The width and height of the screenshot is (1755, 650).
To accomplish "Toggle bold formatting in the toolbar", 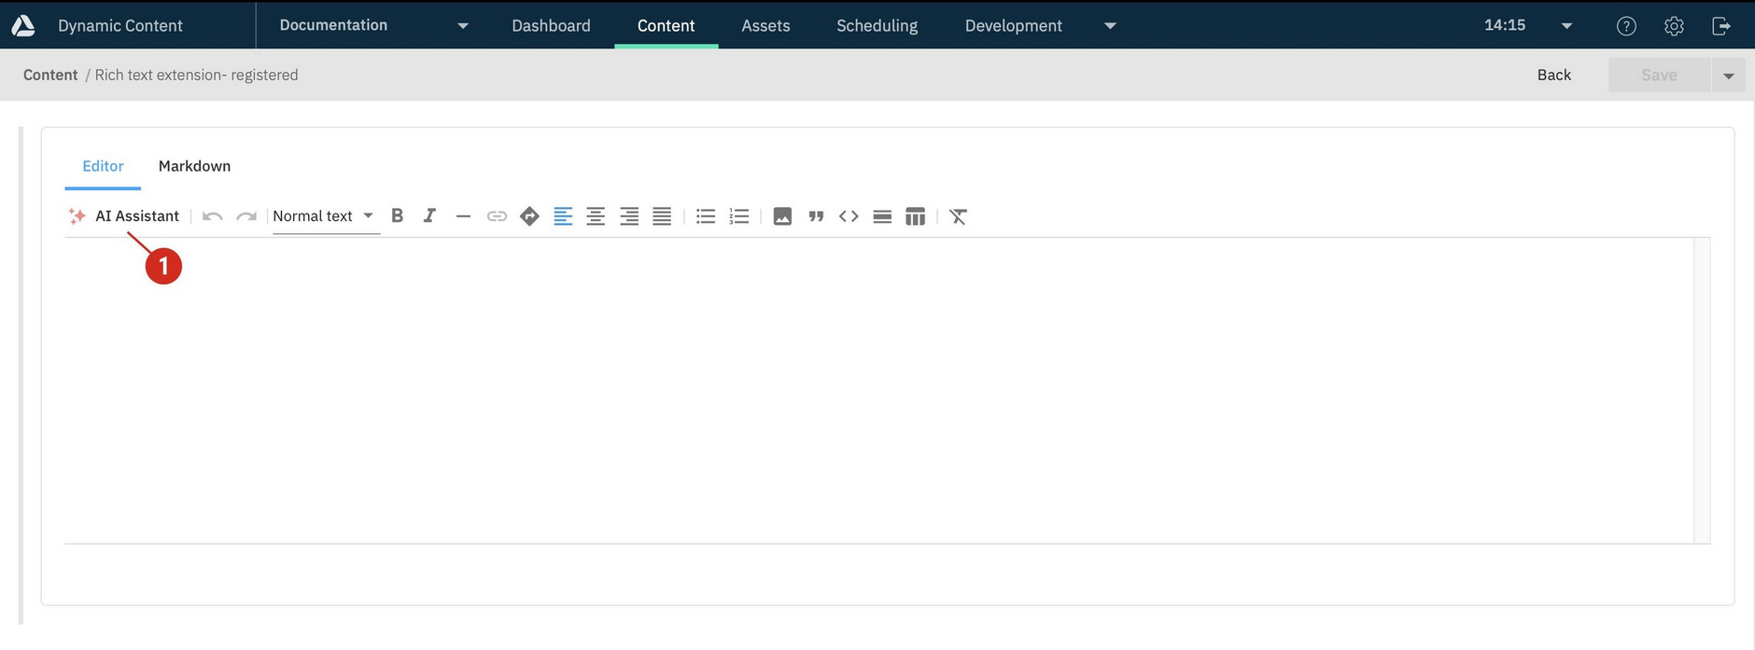I will [397, 216].
